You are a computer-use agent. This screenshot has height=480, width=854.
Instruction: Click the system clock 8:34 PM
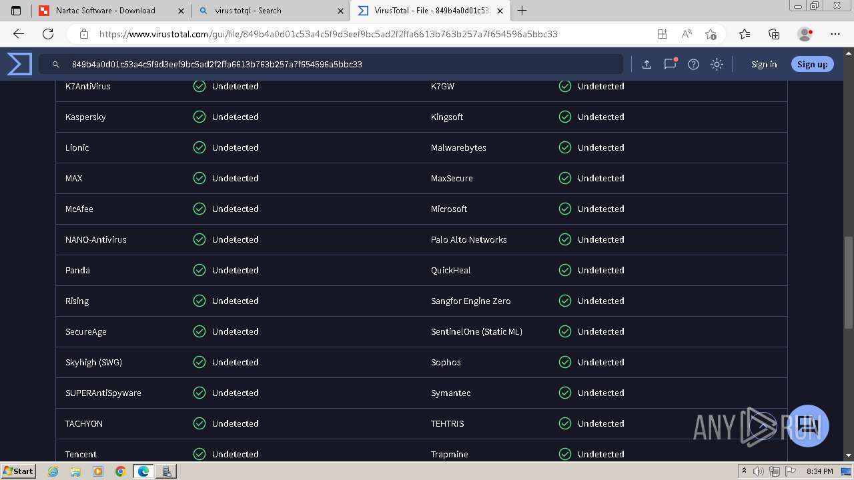(820, 471)
